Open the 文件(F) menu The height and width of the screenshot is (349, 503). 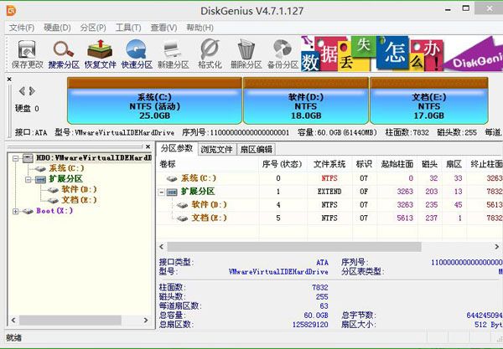pyautogui.click(x=22, y=28)
